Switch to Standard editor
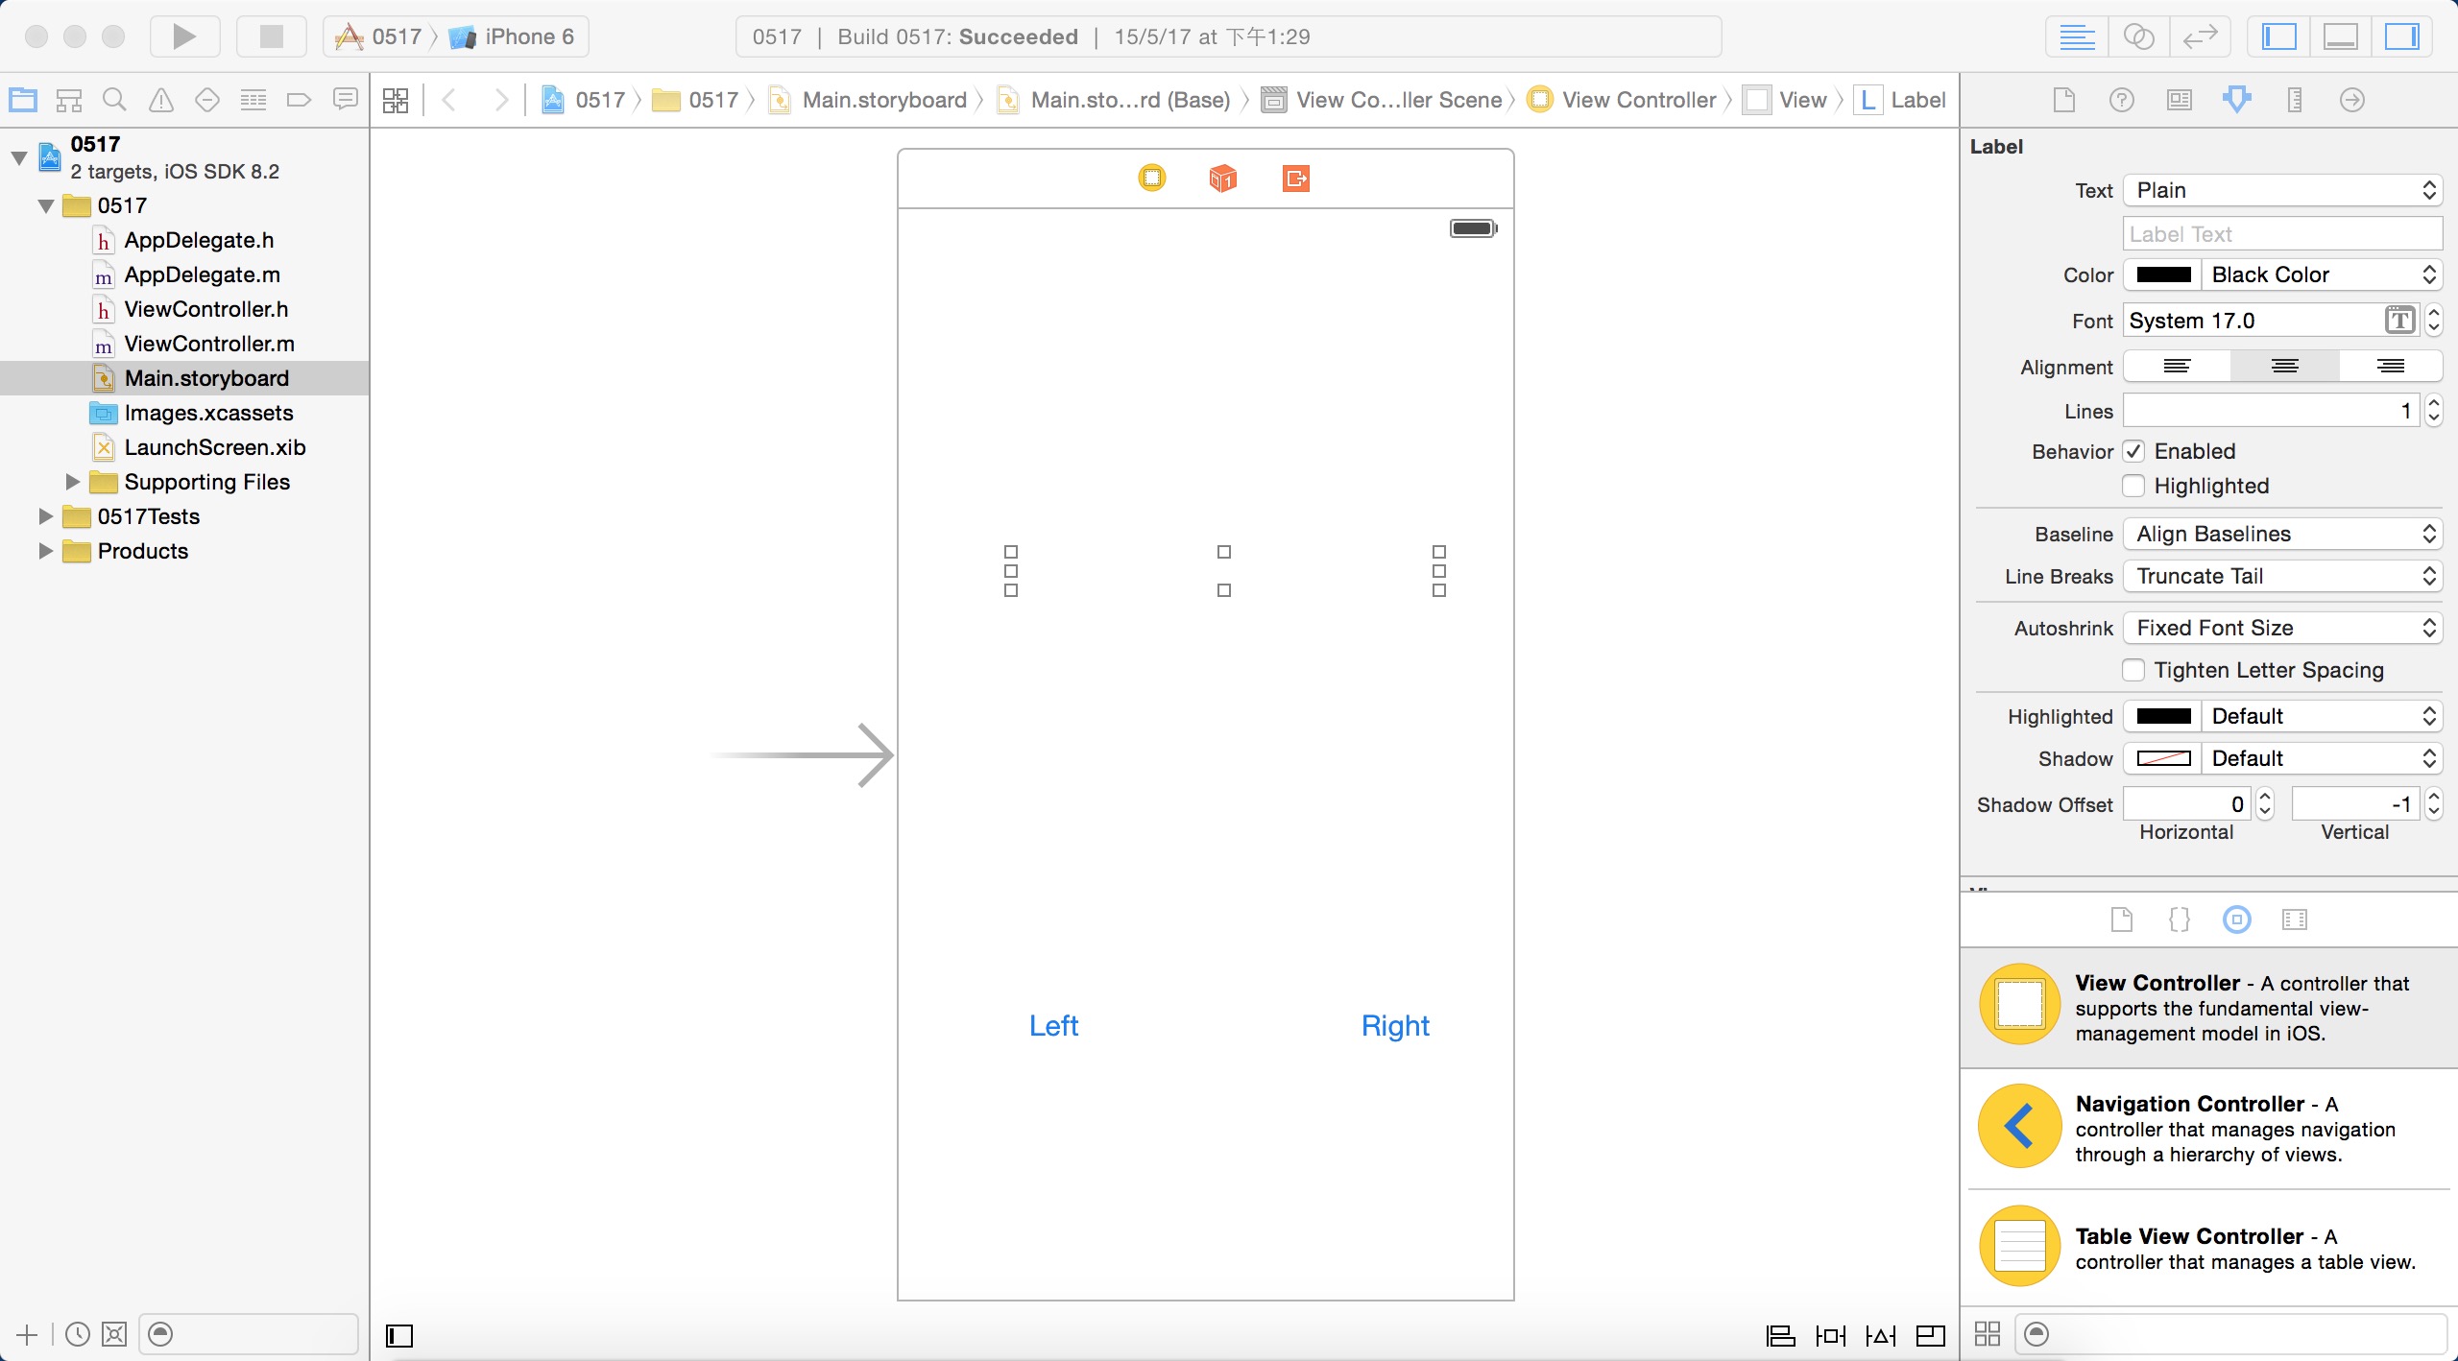 [x=2077, y=37]
